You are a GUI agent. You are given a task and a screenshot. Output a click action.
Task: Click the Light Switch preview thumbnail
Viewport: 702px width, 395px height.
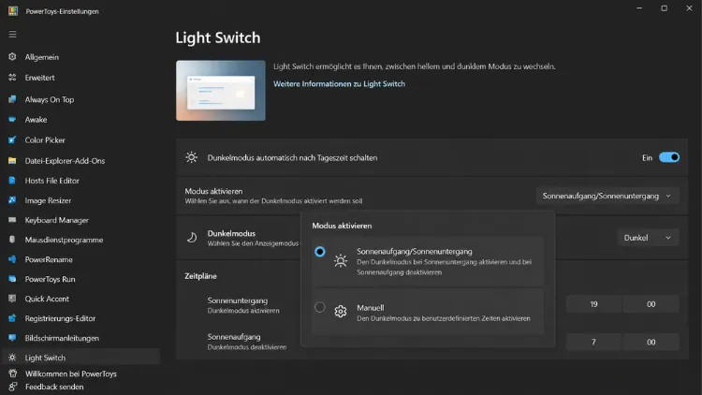tap(221, 91)
